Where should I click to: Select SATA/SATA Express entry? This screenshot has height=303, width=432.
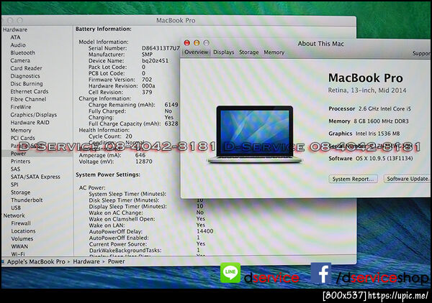tap(35, 177)
